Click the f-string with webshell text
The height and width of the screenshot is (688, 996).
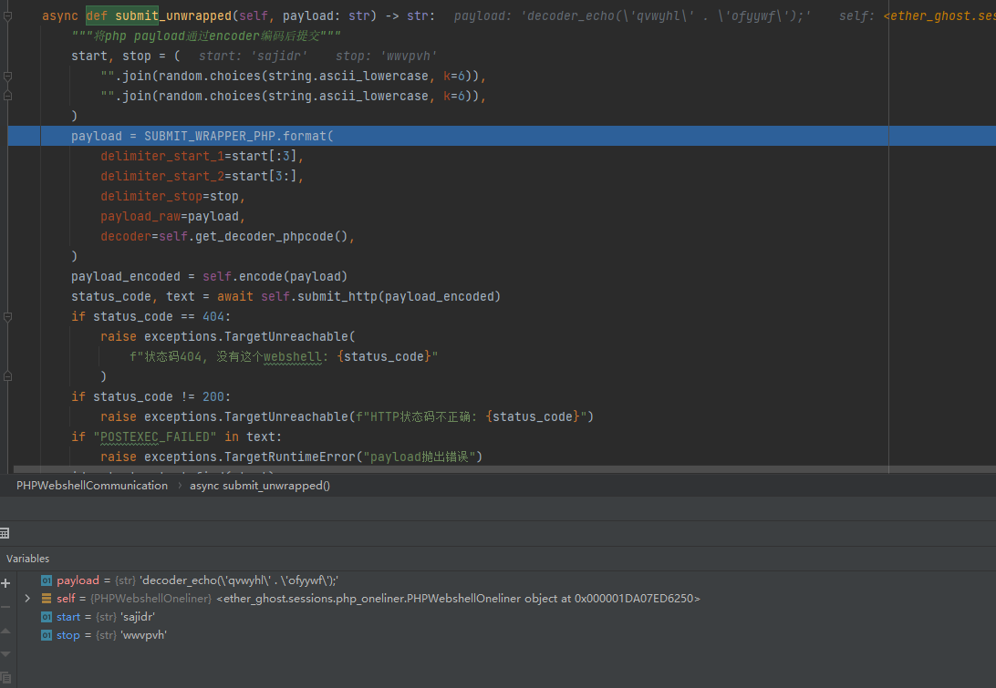pyautogui.click(x=284, y=356)
